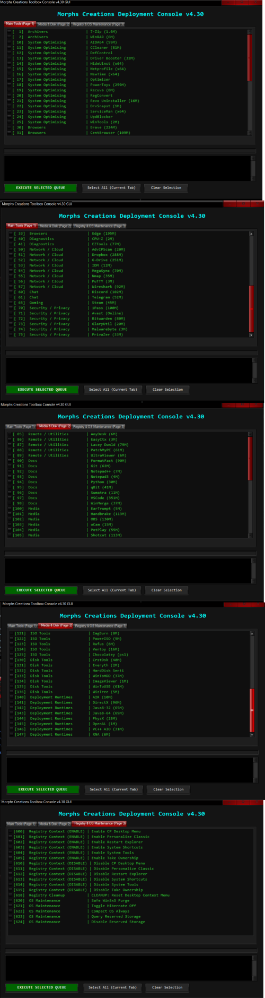Click scroll-up arrow beside the ImgBurn entry
The width and height of the screenshot is (265, 998).
click(x=252, y=634)
